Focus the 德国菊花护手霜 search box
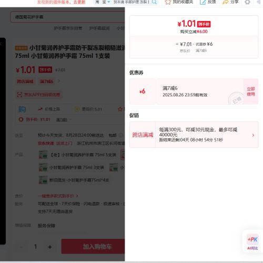This screenshot has width=263, height=263. coord(67,17)
